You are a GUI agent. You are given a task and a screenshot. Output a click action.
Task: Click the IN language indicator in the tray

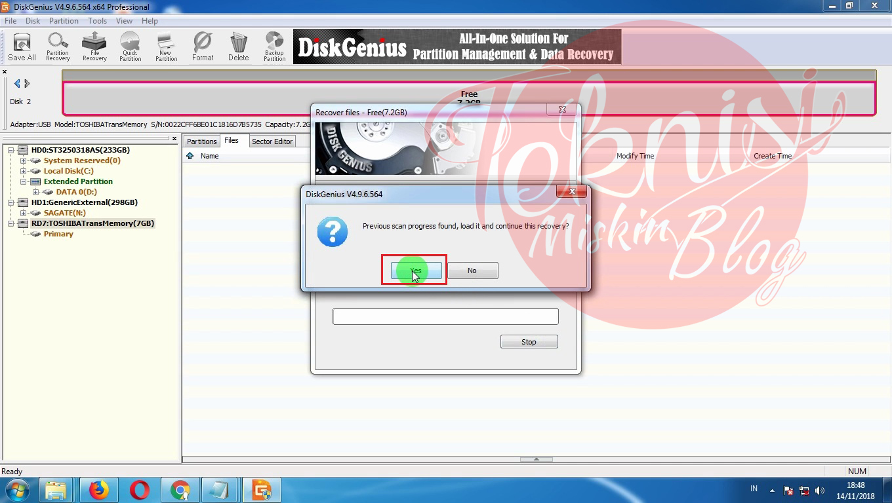[754, 489]
